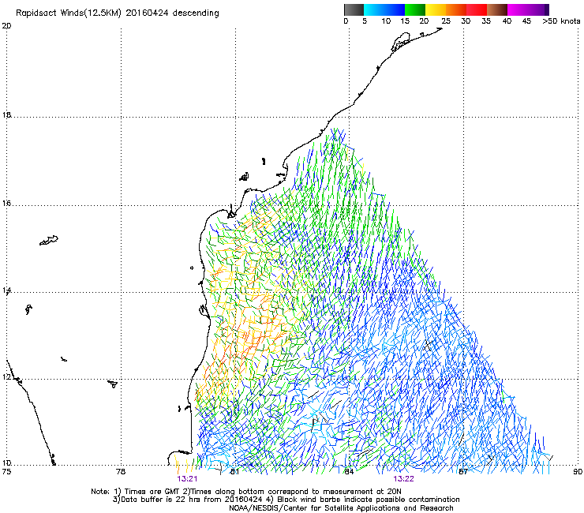This screenshot has width=584, height=513.
Task: Click the longitude label '75'
Action: click(x=6, y=472)
